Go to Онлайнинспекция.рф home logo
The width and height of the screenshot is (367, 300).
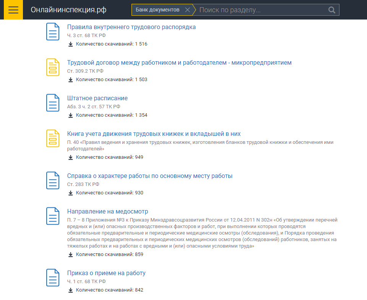coord(68,10)
